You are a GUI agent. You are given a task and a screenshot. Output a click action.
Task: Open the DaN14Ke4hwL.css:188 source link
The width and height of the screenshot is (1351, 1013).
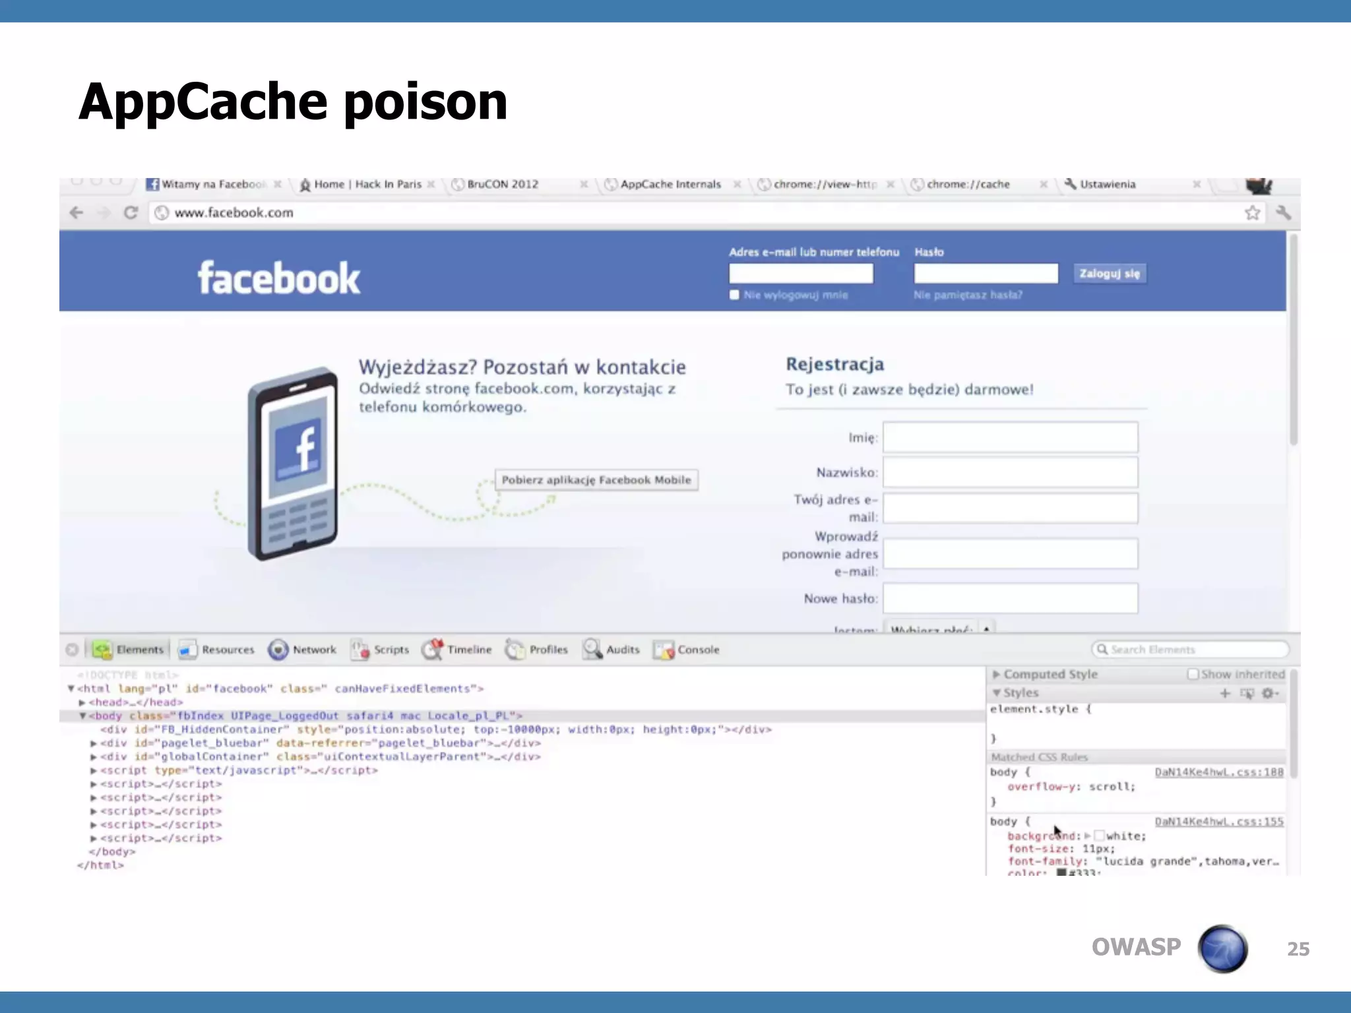click(x=1219, y=772)
